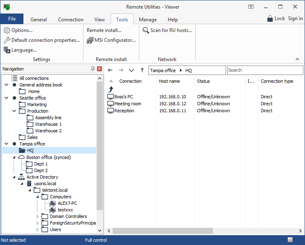Click the status bar icon at bottom right
This screenshot has width=305, height=245.
290,240
